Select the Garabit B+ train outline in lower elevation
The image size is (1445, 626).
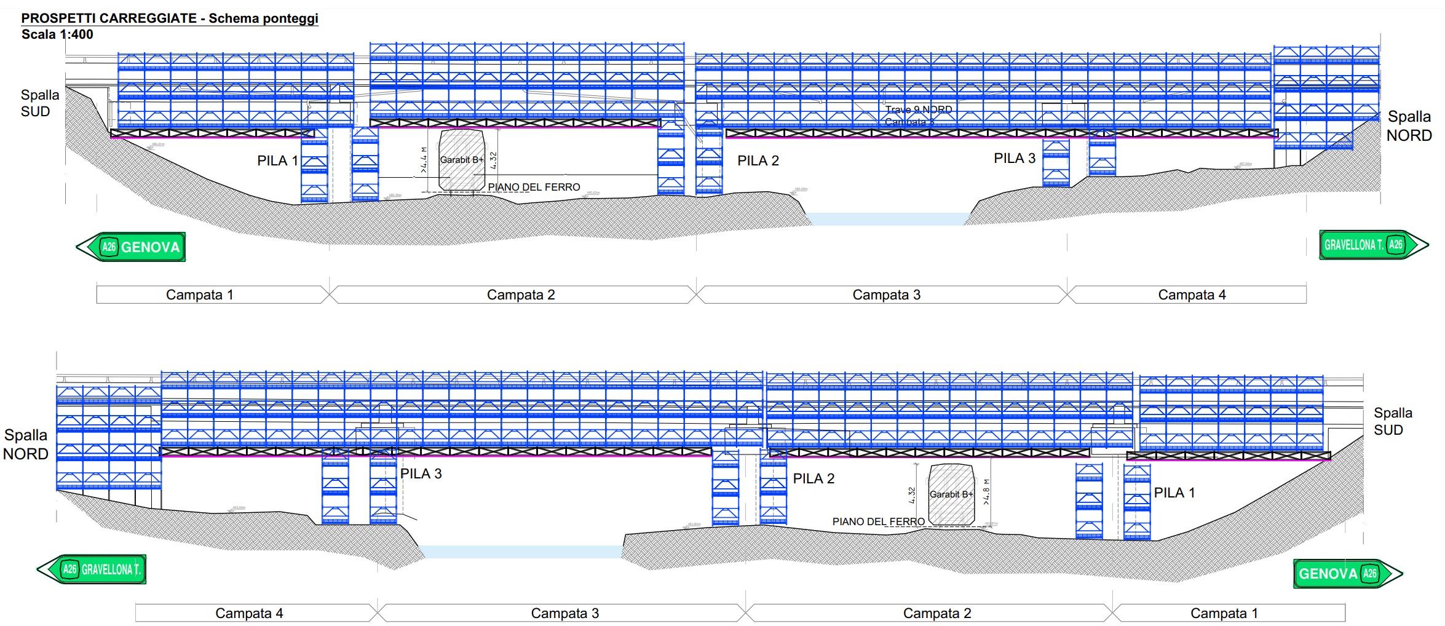click(951, 494)
